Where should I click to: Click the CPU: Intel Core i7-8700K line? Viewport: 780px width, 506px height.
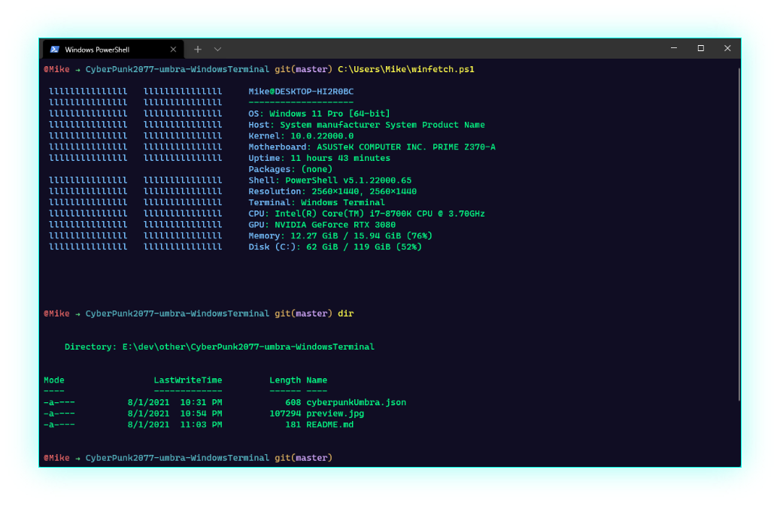coord(366,214)
